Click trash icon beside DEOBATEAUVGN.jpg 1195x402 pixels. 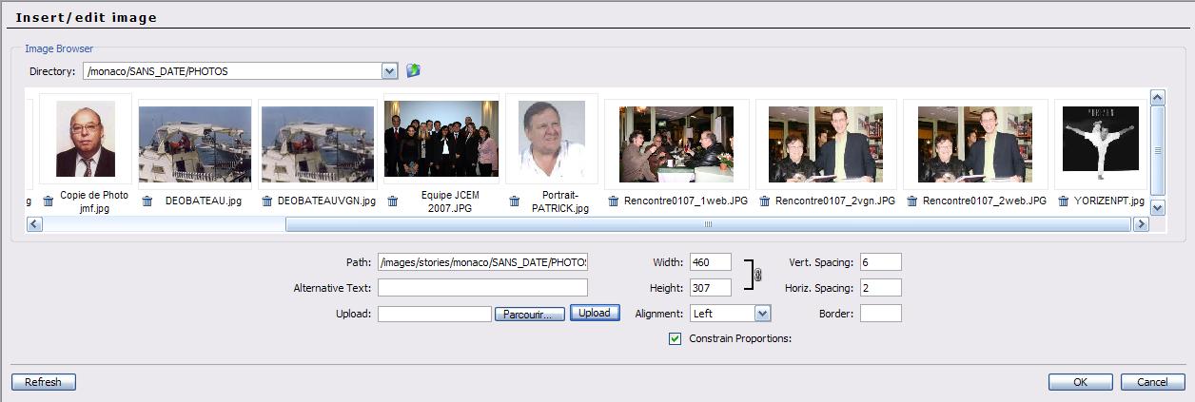pos(267,201)
